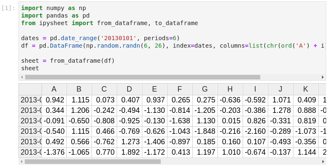Select the row header beside 0.492
The height and width of the screenshot is (166, 327).
pyautogui.click(x=30, y=142)
